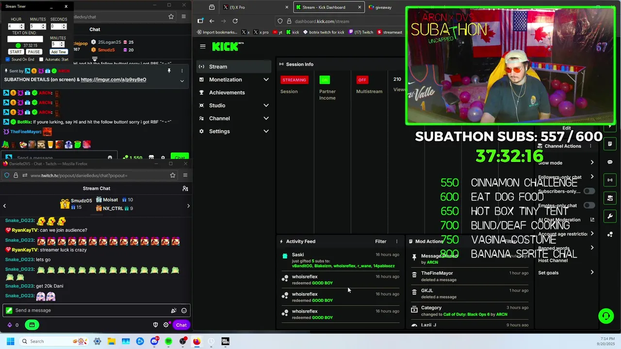Open pinned message three-dot menu in Kick chat
Screen dimensions: 621x349
click(182, 71)
